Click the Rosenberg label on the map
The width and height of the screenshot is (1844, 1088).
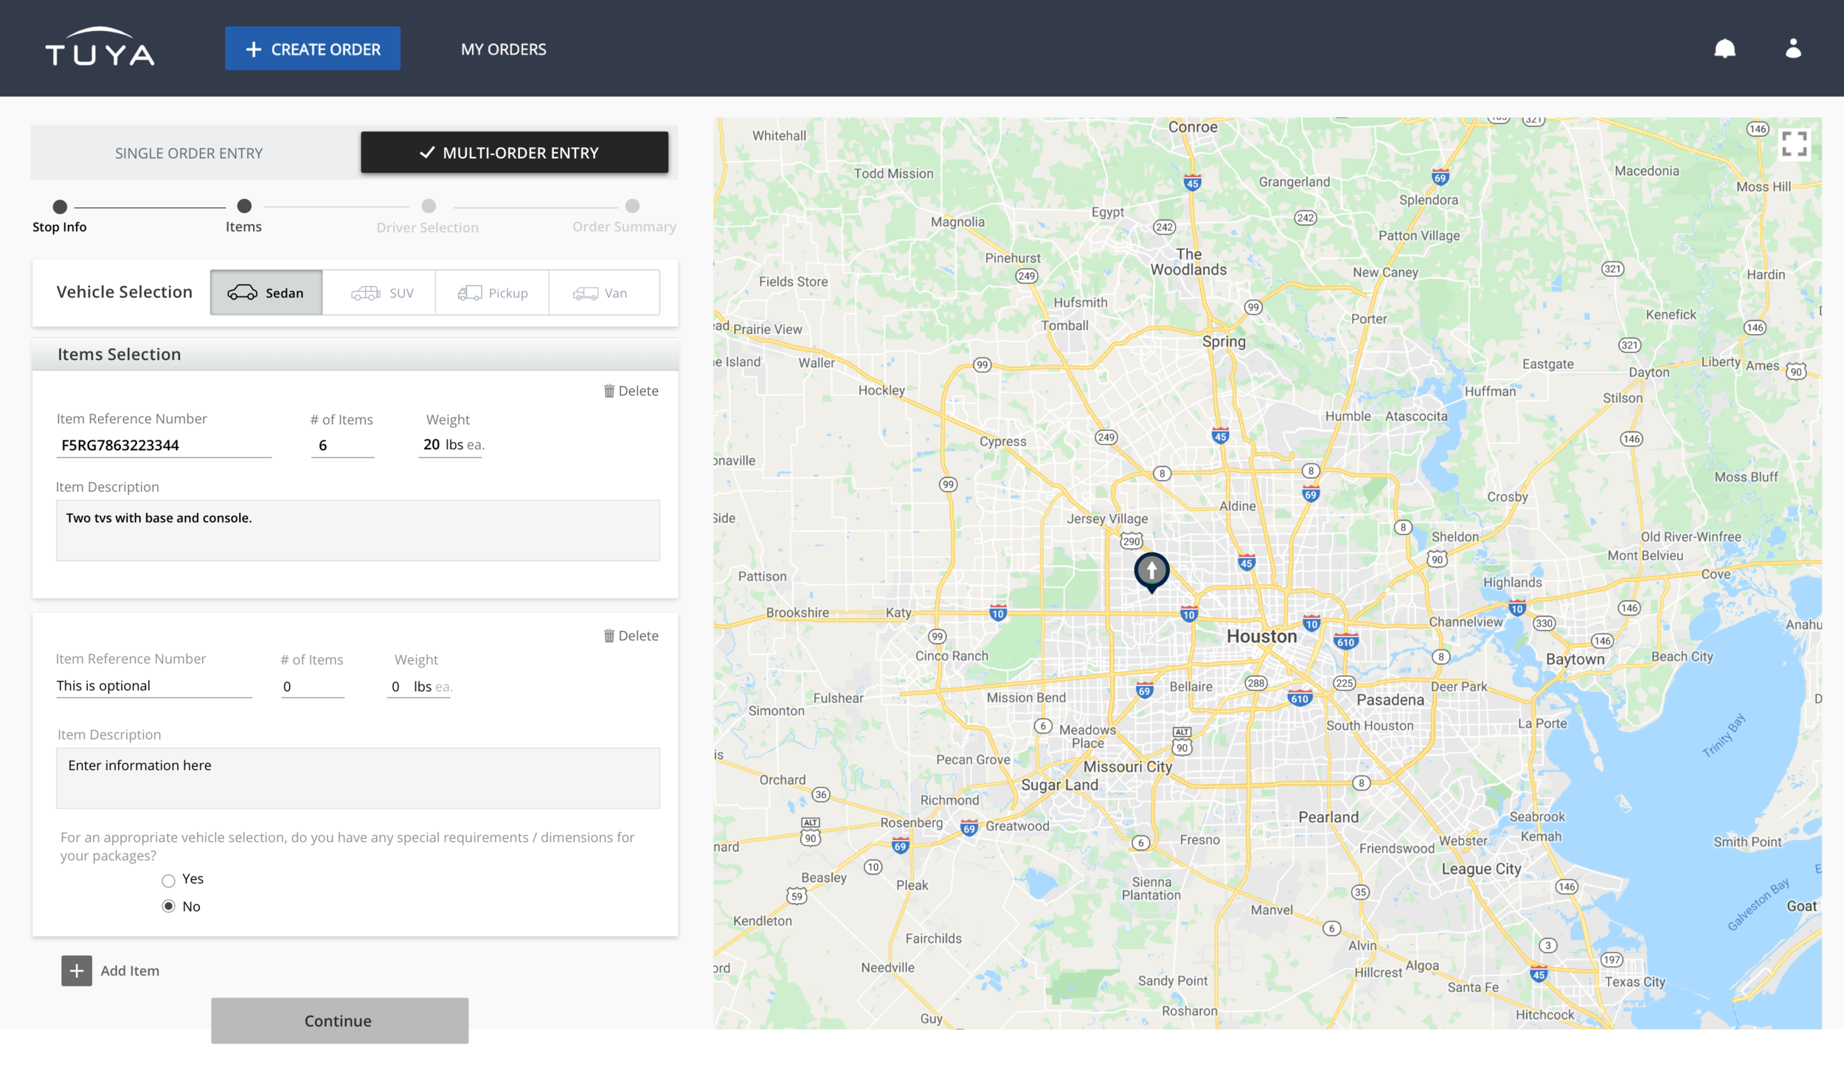pyautogui.click(x=911, y=823)
